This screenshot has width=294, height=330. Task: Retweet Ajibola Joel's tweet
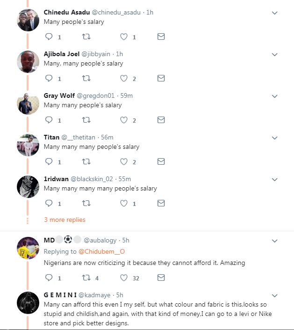click(x=86, y=79)
